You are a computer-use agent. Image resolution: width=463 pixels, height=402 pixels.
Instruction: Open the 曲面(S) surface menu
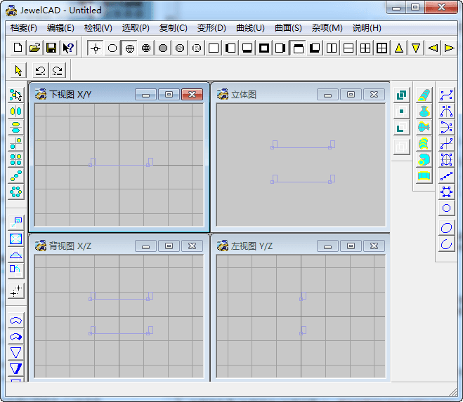click(x=288, y=28)
